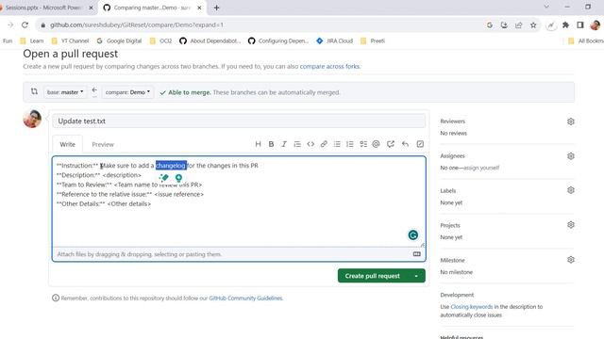Image resolution: width=604 pixels, height=339 pixels.
Task: Open the Configuring Depen... bookmark
Action: point(278,40)
